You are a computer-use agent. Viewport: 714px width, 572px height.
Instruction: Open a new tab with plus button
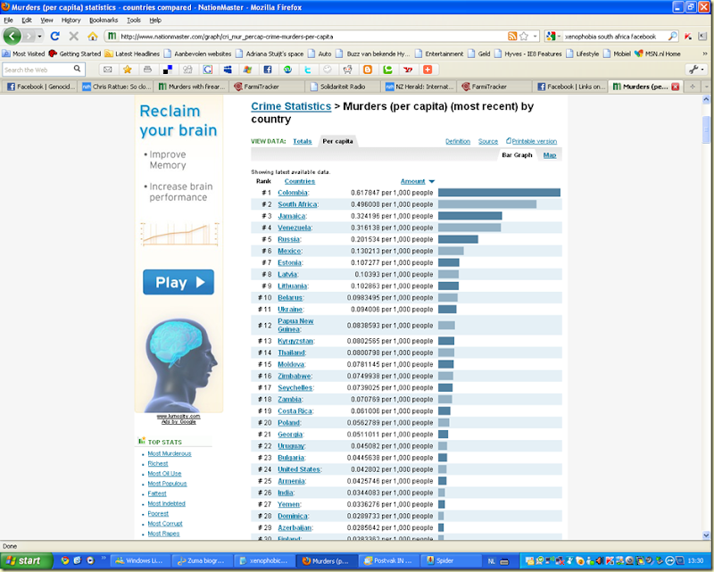pyautogui.click(x=693, y=86)
